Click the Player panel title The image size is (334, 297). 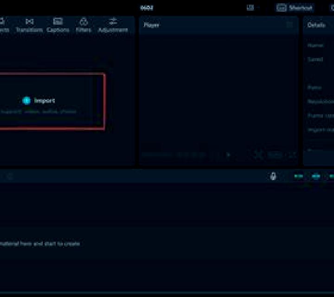coord(151,25)
